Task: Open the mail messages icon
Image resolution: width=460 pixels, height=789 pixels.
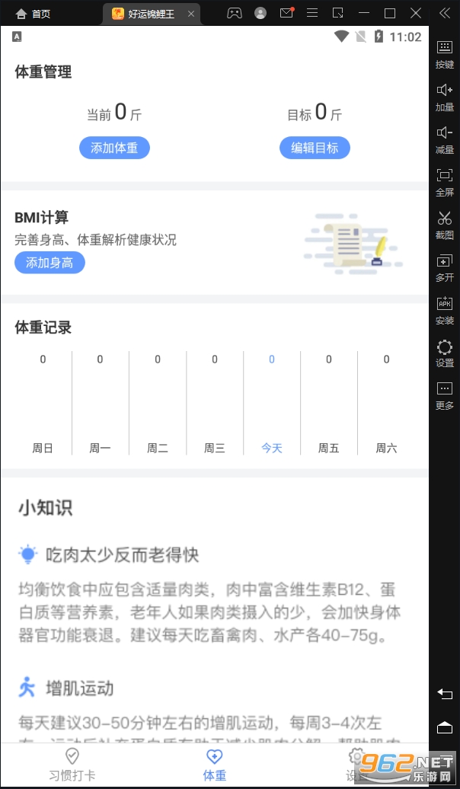Action: 287,13
